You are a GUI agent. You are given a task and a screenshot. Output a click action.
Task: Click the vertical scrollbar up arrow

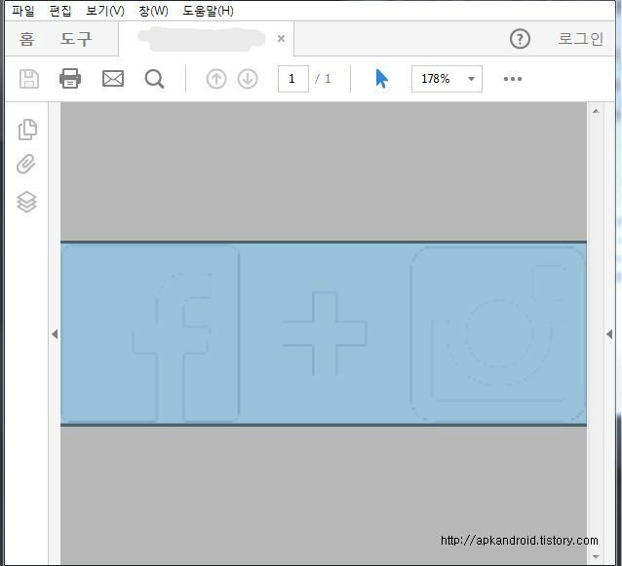pyautogui.click(x=596, y=111)
